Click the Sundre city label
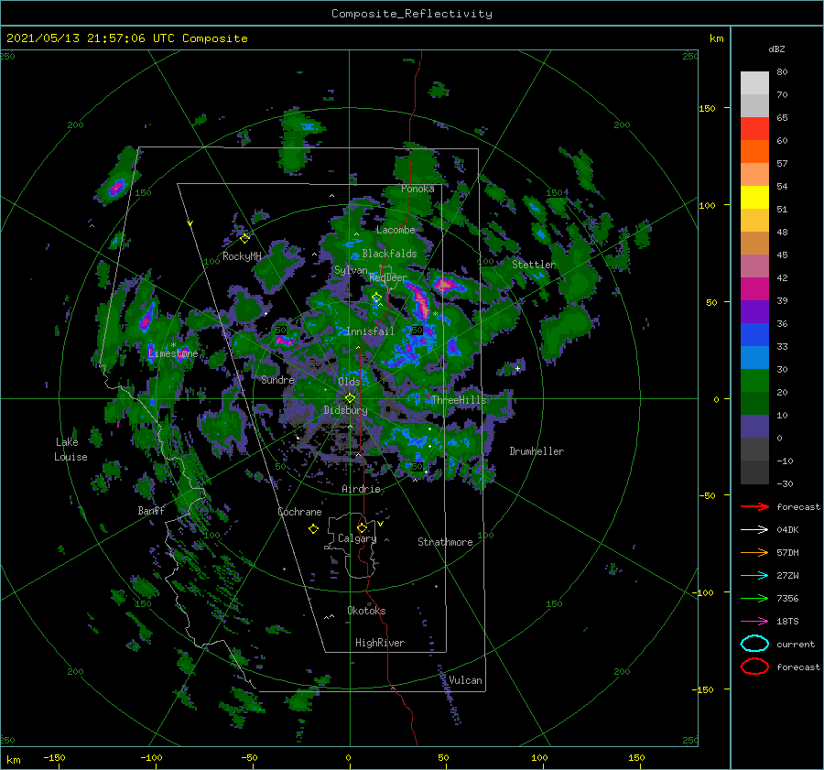The image size is (824, 770). [x=277, y=379]
